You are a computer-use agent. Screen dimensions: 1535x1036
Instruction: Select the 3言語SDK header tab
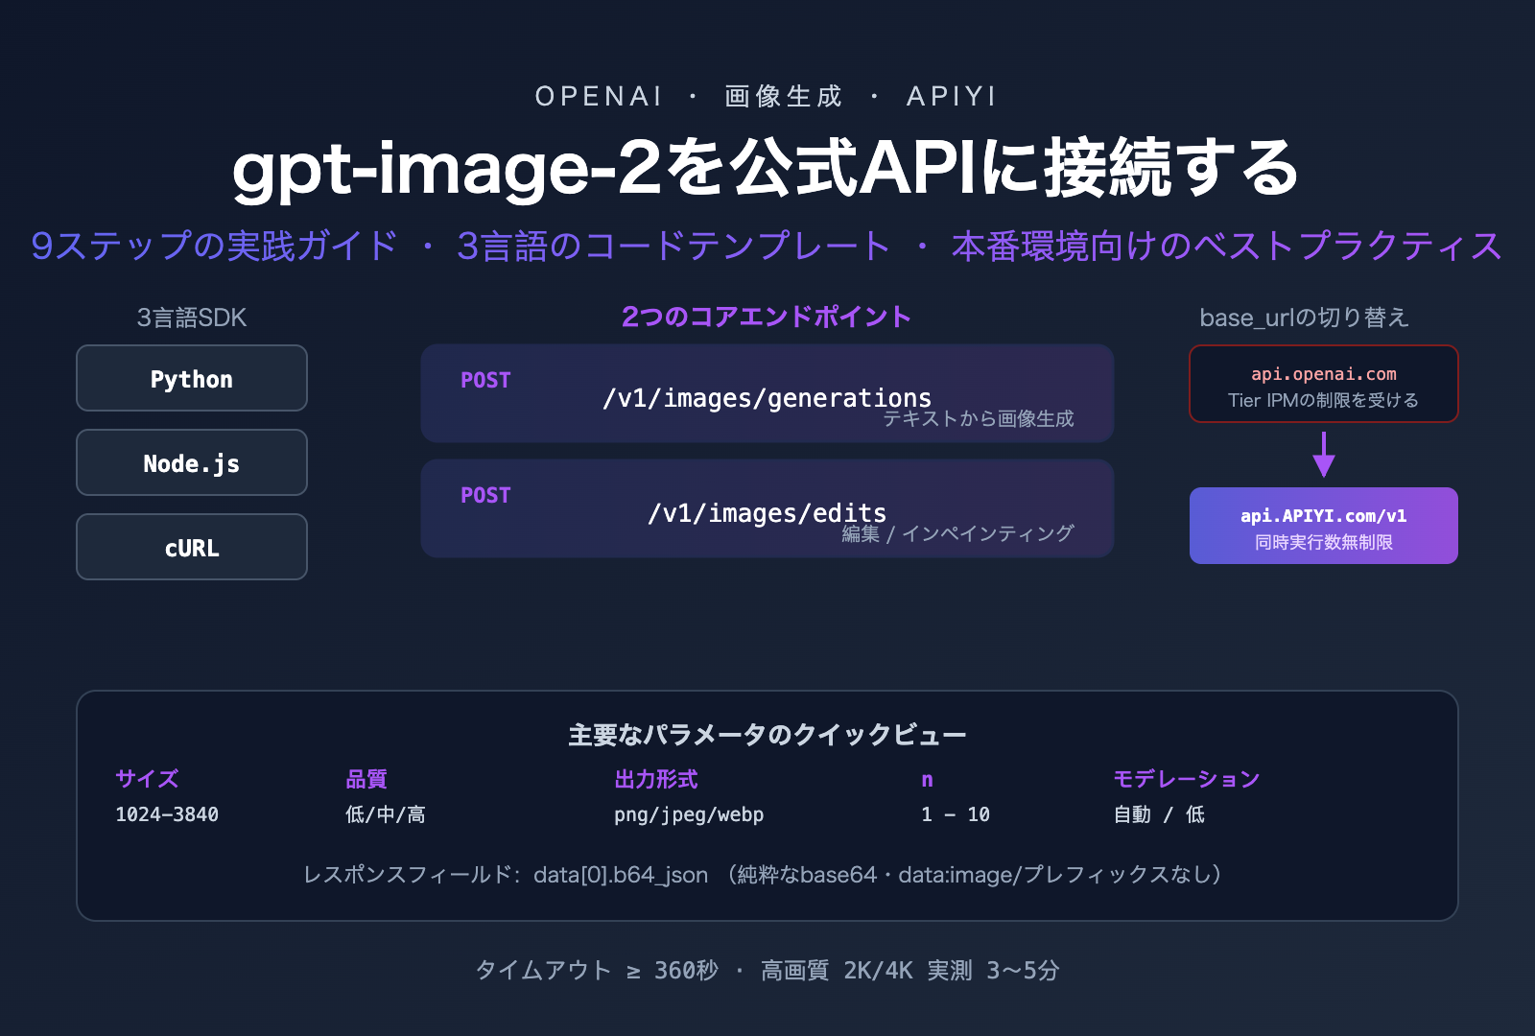pyautogui.click(x=192, y=317)
